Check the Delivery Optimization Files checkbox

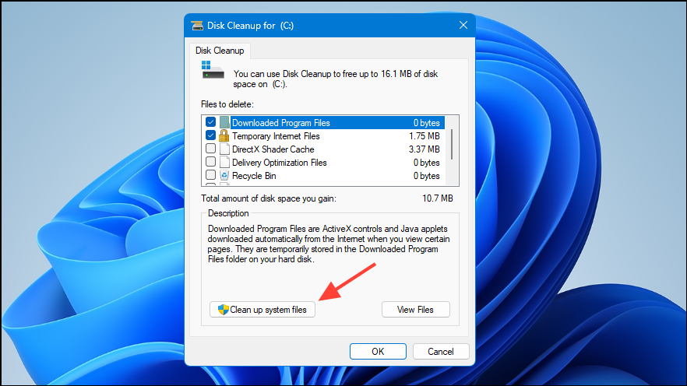[211, 162]
